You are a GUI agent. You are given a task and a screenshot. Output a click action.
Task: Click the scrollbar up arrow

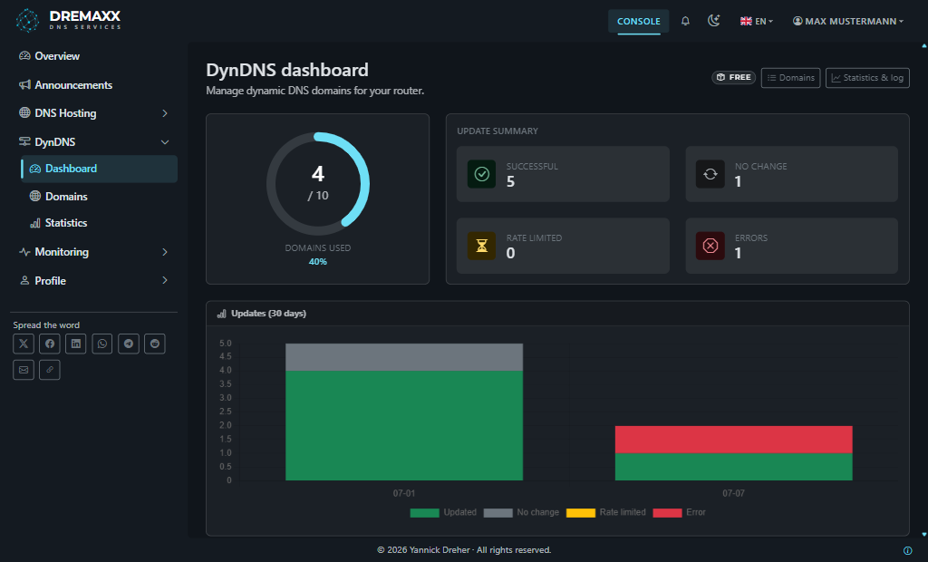923,45
